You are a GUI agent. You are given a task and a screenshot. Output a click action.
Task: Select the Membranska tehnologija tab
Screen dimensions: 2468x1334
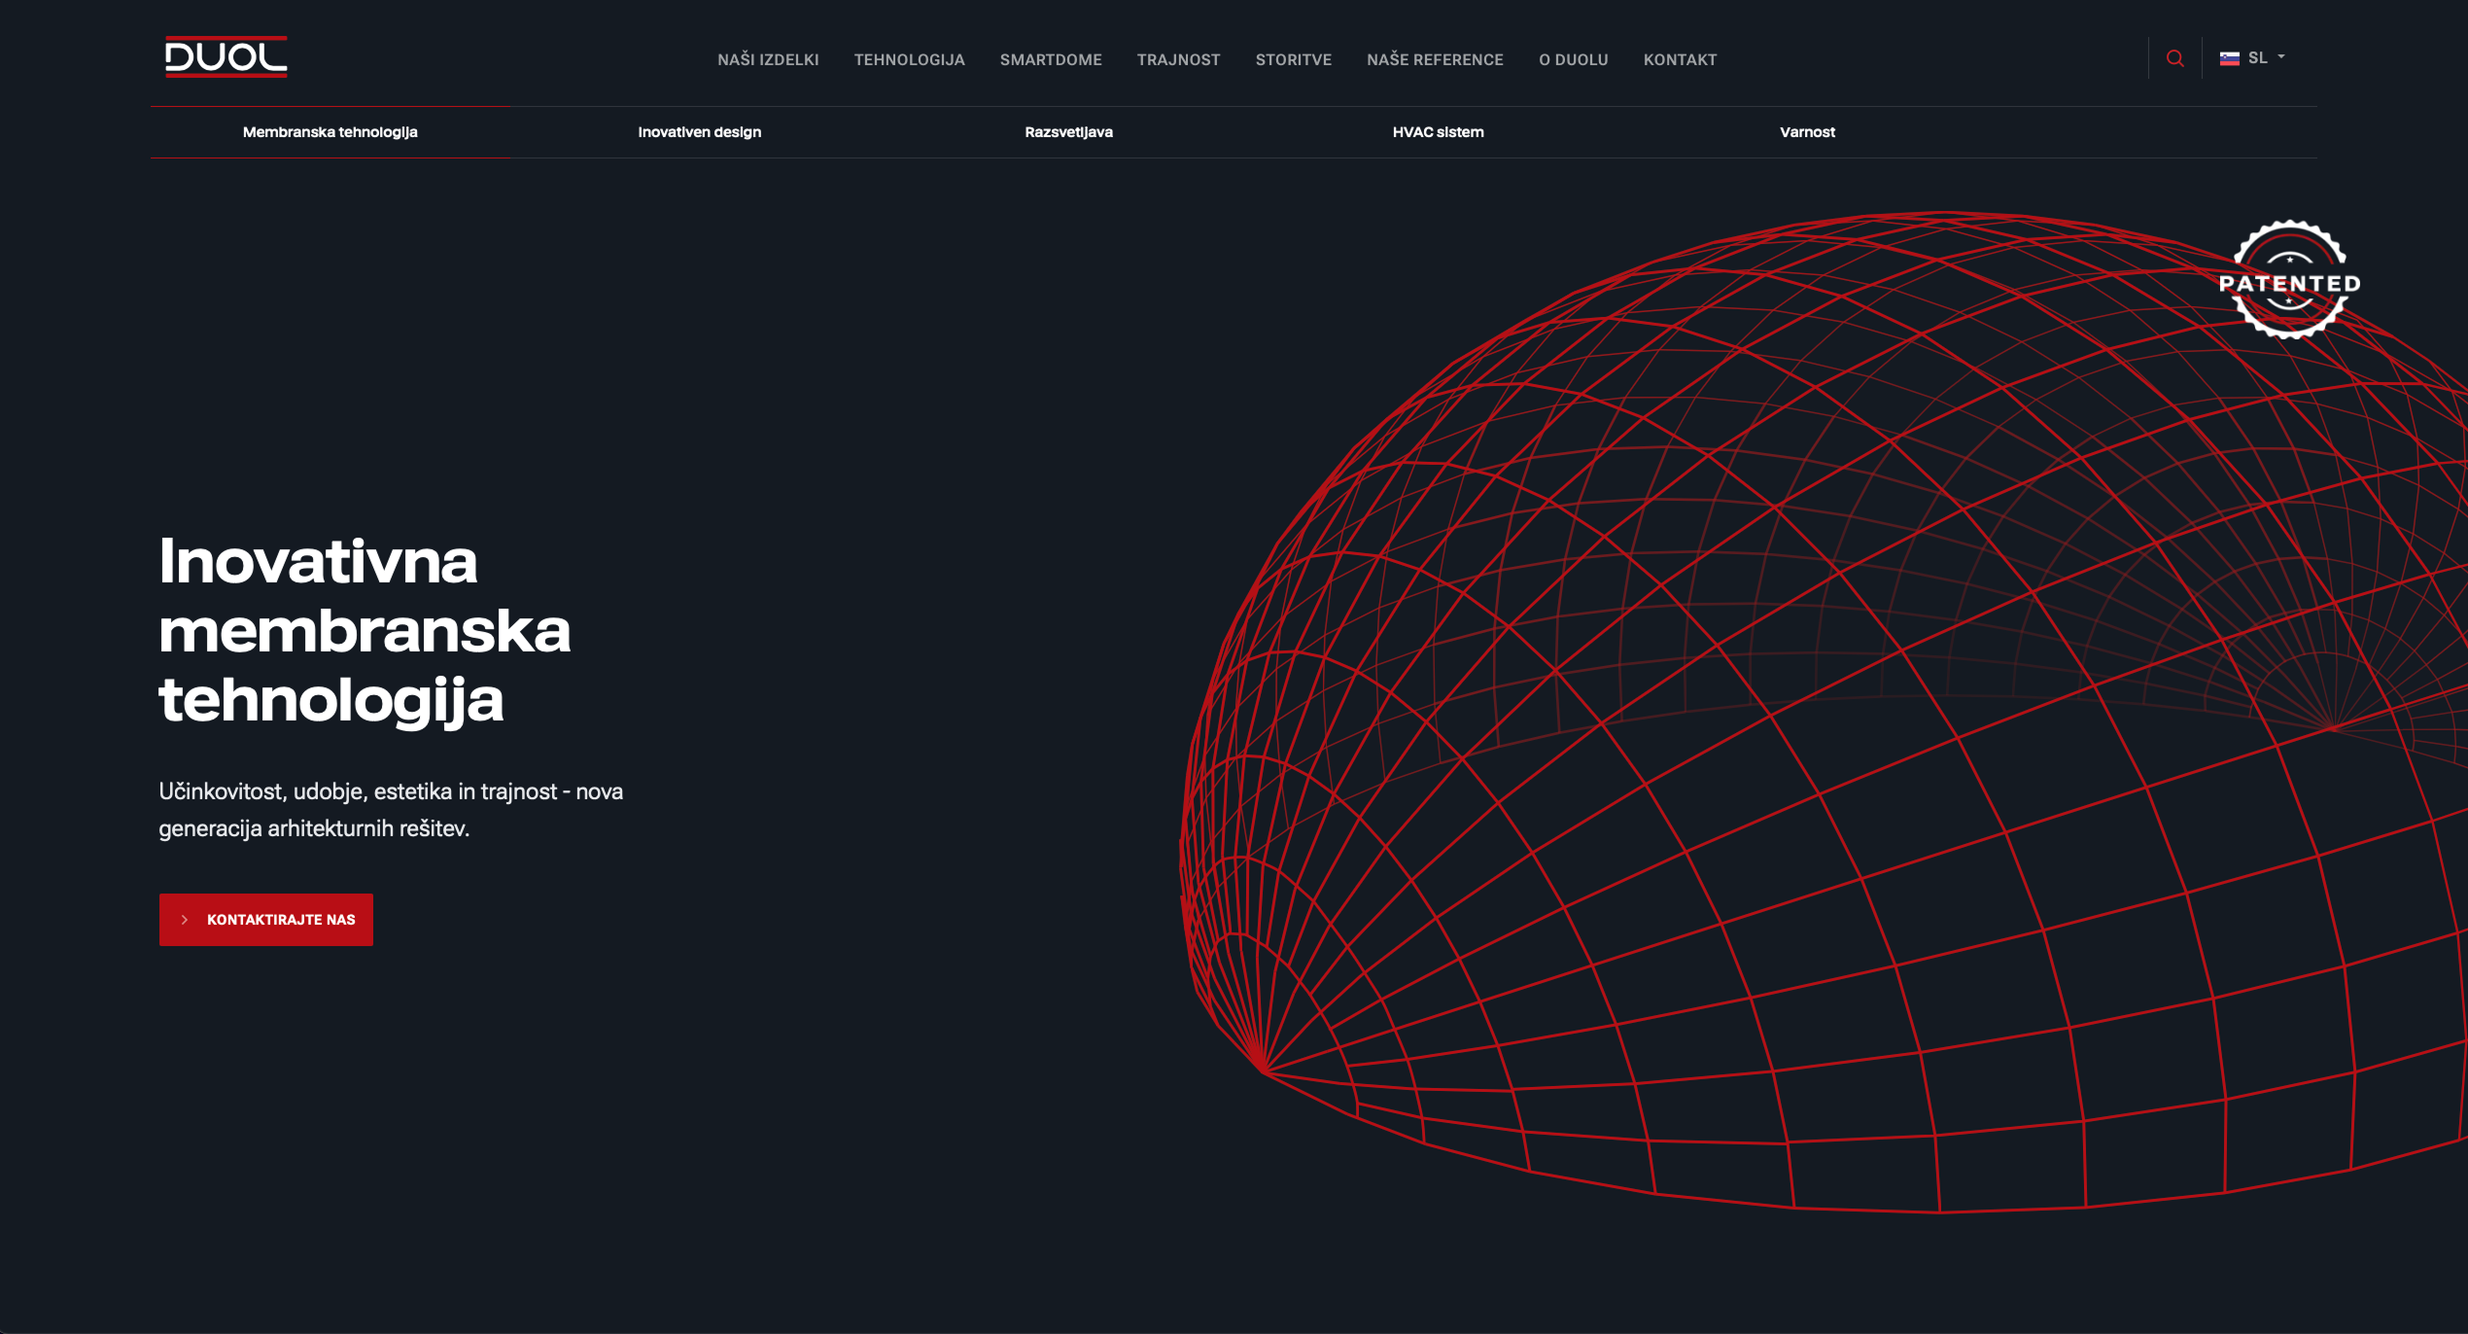click(x=330, y=132)
